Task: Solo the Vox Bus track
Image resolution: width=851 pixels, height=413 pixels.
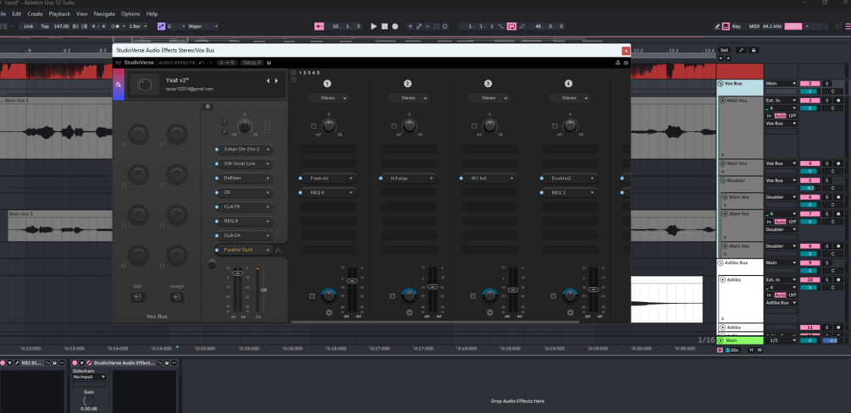Action: pos(827,84)
